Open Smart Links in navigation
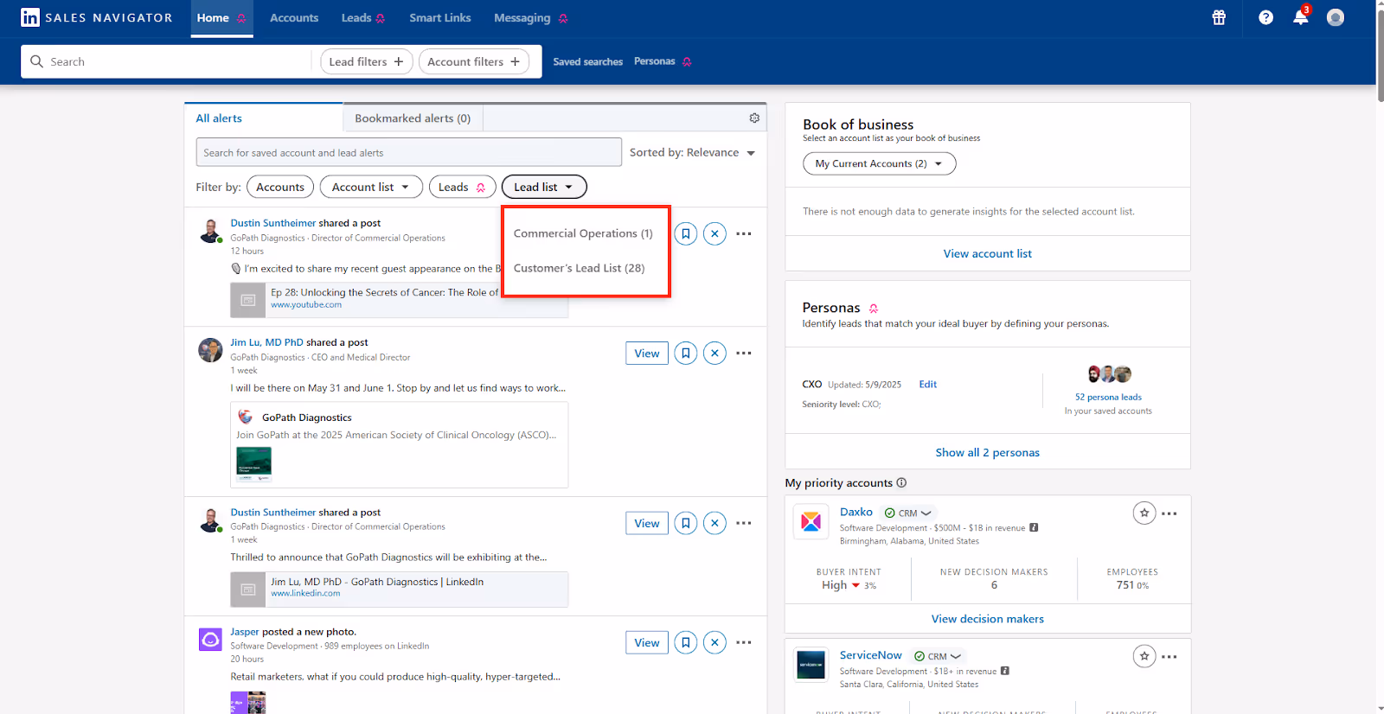 pos(440,17)
